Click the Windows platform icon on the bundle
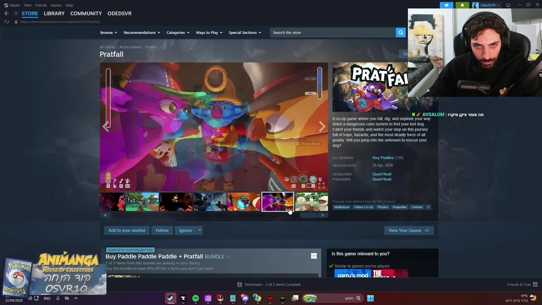Viewport: 542px width, 305px height. (314, 256)
